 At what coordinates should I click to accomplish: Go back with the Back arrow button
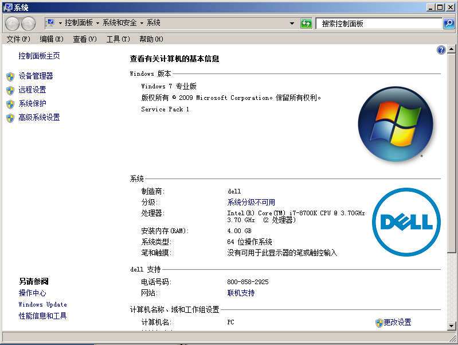(x=12, y=24)
